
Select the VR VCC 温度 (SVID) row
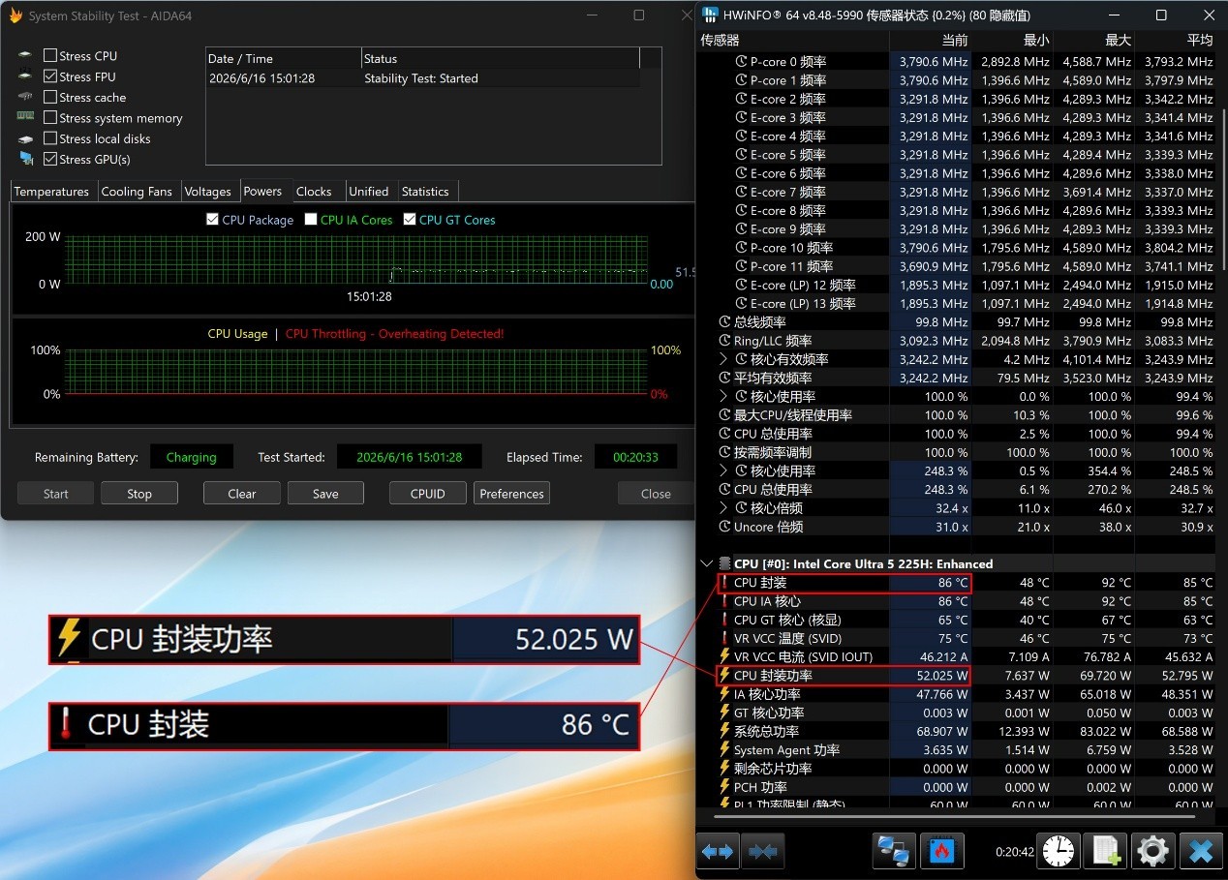coord(956,638)
